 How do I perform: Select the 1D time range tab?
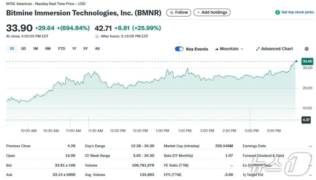click(x=12, y=49)
